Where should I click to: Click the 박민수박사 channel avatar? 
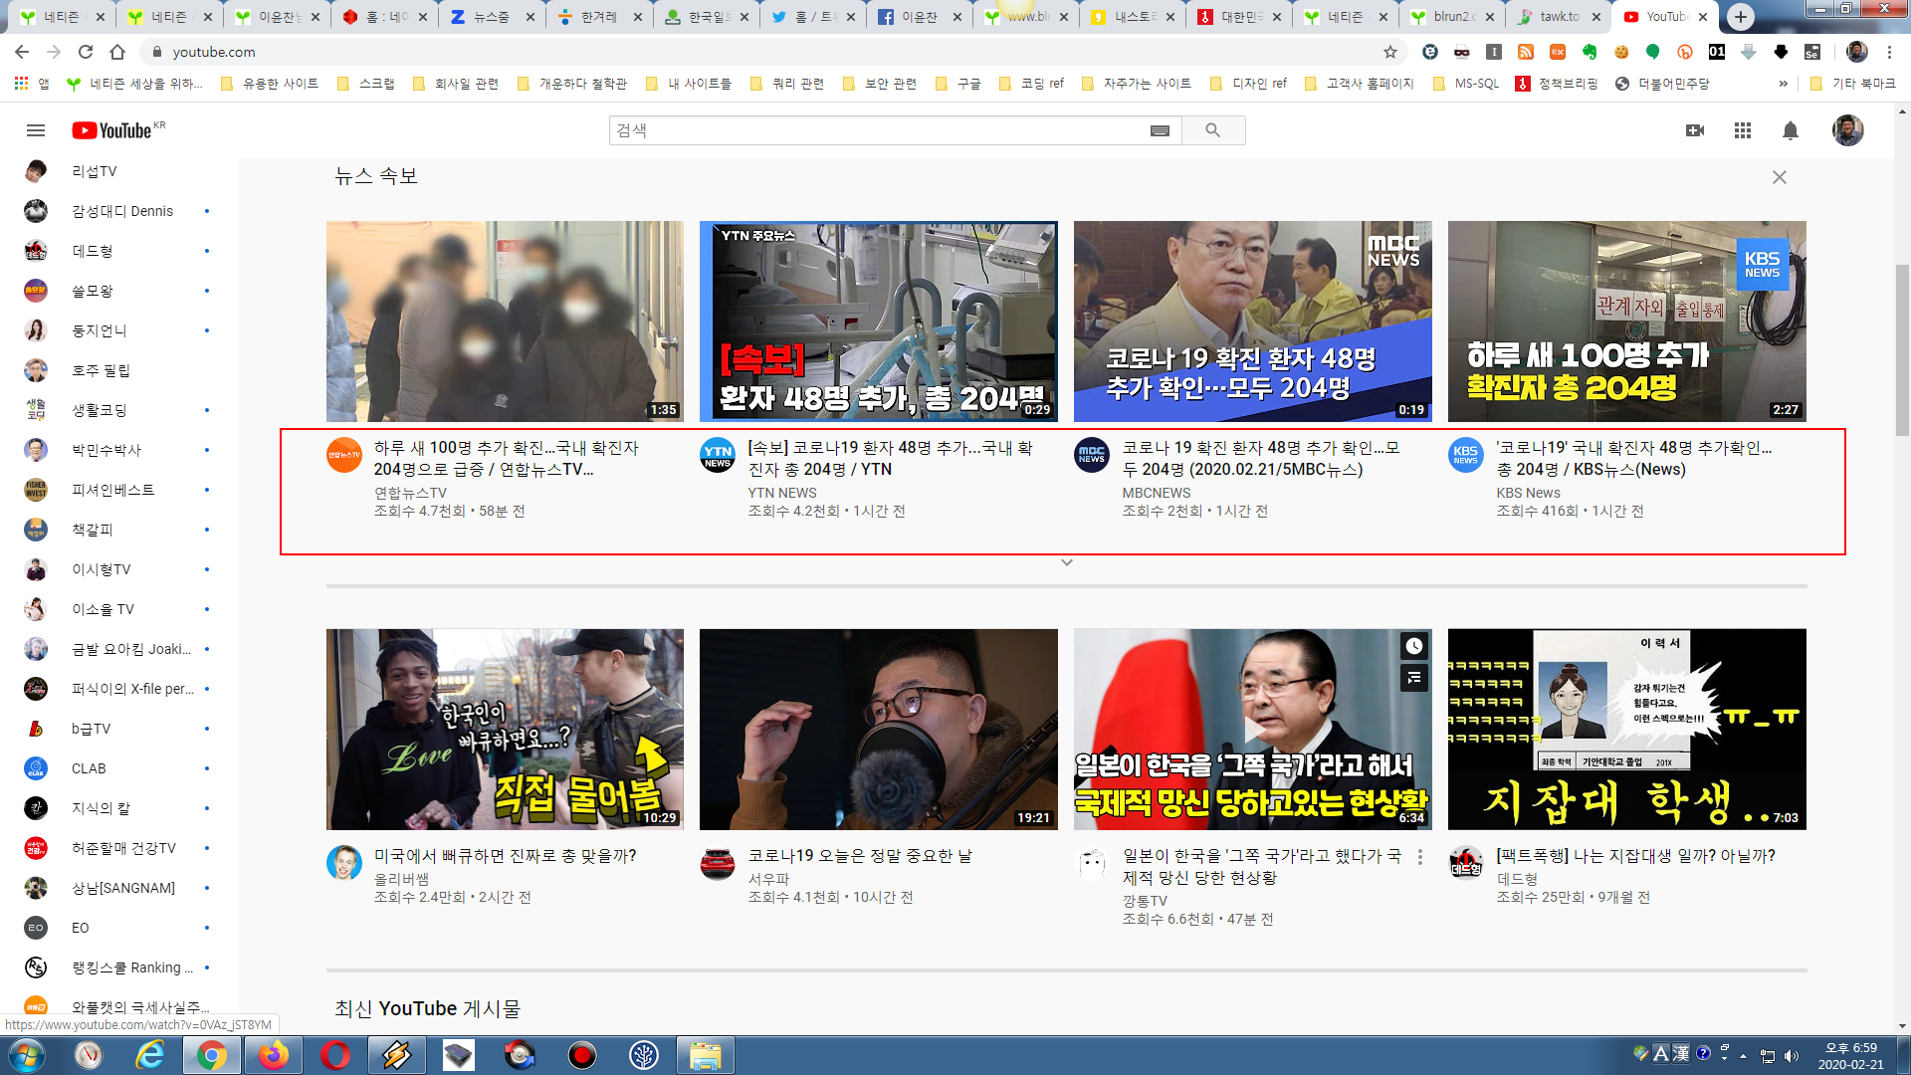(x=36, y=450)
